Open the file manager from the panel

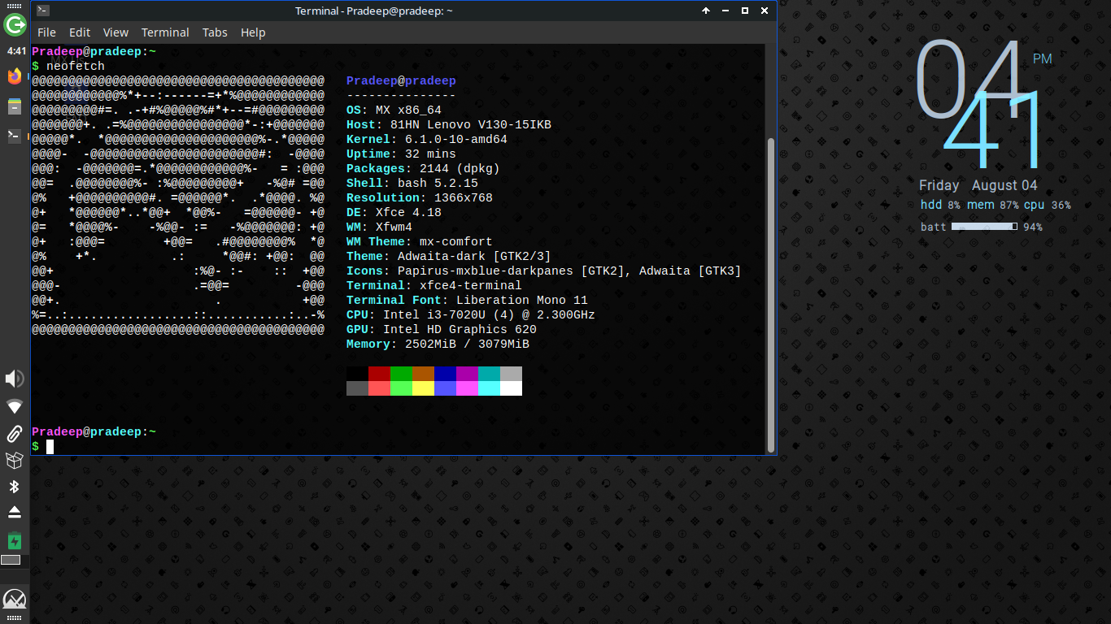click(x=15, y=106)
